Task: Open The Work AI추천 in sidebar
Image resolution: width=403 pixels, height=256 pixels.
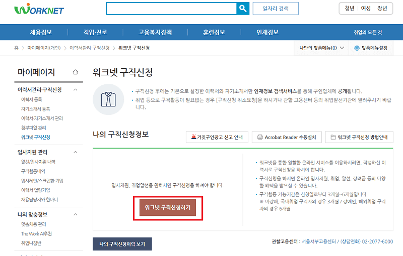Action: click(36, 234)
